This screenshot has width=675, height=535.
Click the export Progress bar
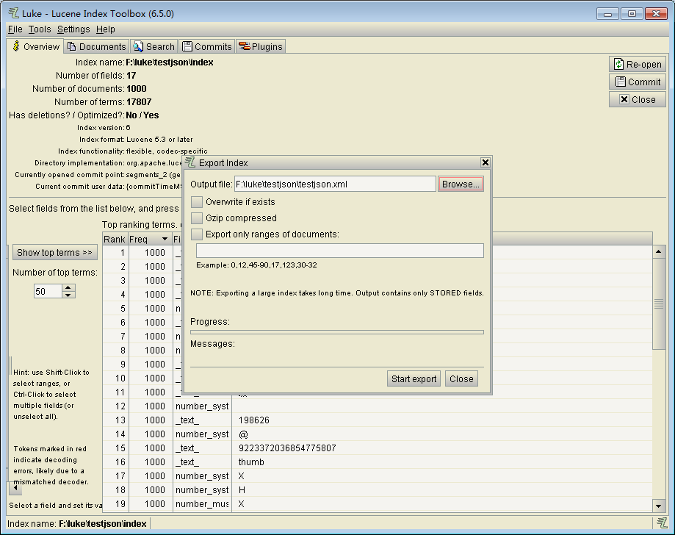click(x=337, y=332)
